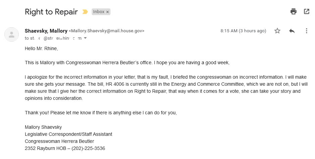Open the message in a new window
The width and height of the screenshot is (315, 159).
tap(306, 12)
